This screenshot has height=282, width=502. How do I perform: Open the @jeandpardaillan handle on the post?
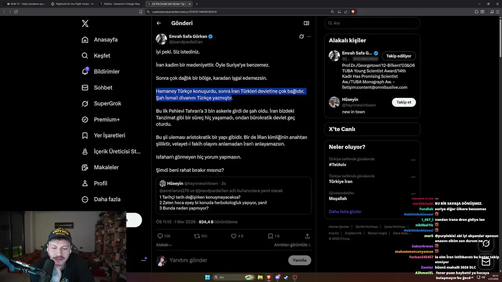[186, 42]
